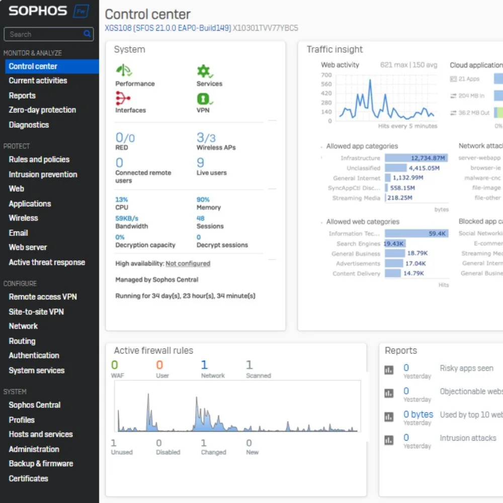Open Zero-day protection menu item
503x503 pixels.
tap(42, 110)
